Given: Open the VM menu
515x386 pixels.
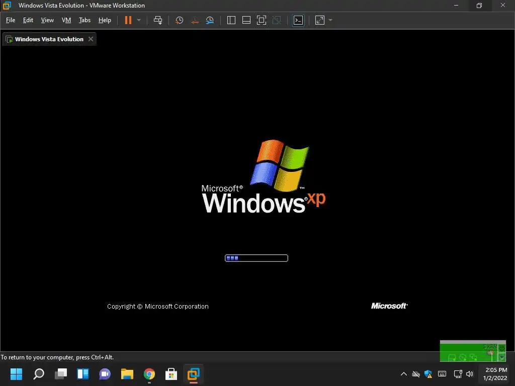Looking at the screenshot, I should pyautogui.click(x=66, y=20).
